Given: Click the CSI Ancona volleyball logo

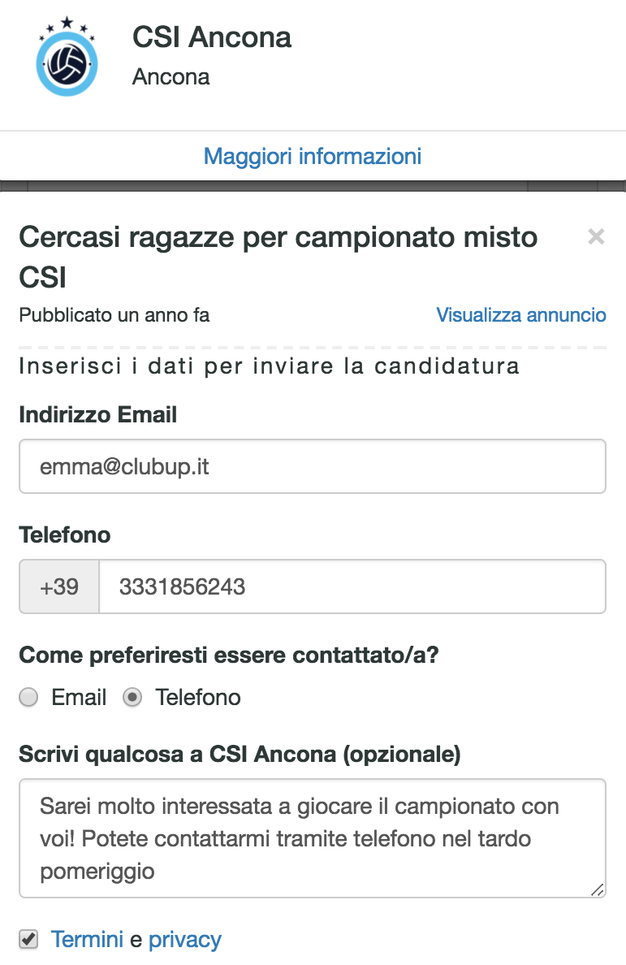Looking at the screenshot, I should [67, 61].
